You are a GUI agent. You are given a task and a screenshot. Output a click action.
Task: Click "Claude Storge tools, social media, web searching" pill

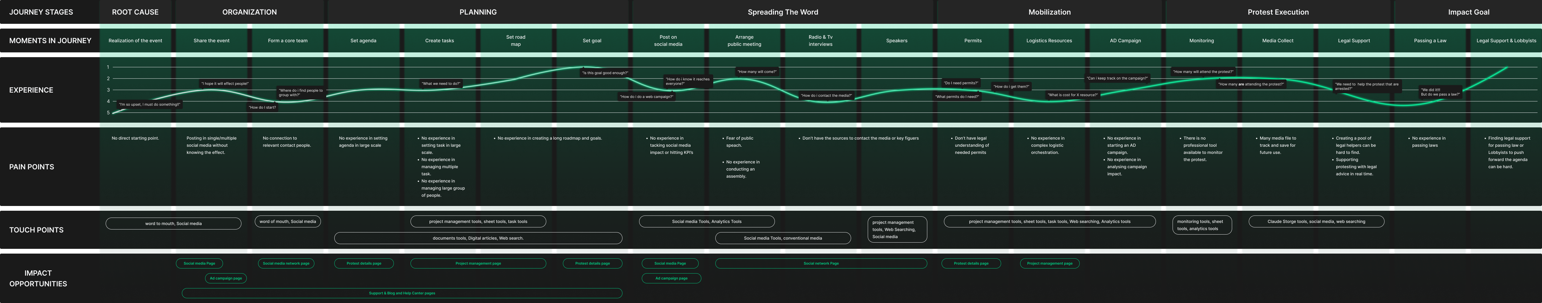(x=1316, y=221)
